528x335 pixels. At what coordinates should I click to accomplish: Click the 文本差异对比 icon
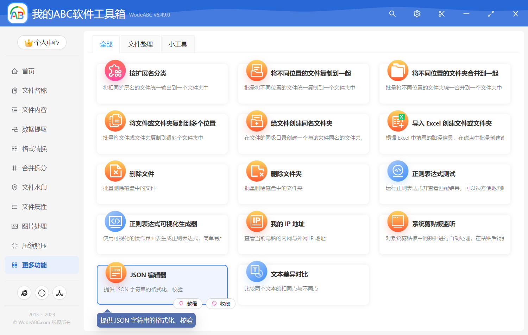257,272
